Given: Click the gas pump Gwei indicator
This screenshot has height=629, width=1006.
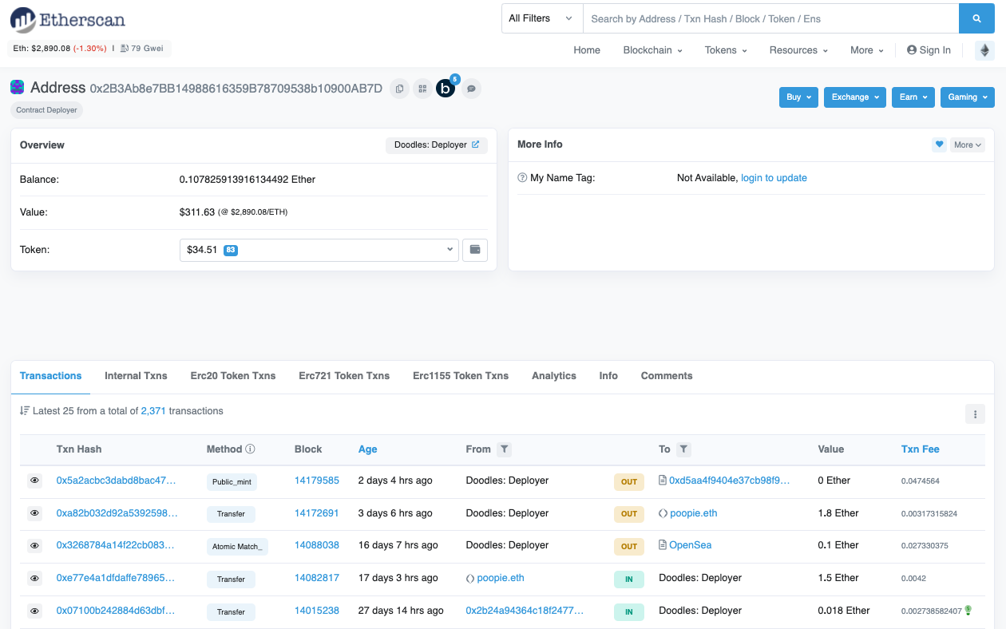Looking at the screenshot, I should 142,49.
